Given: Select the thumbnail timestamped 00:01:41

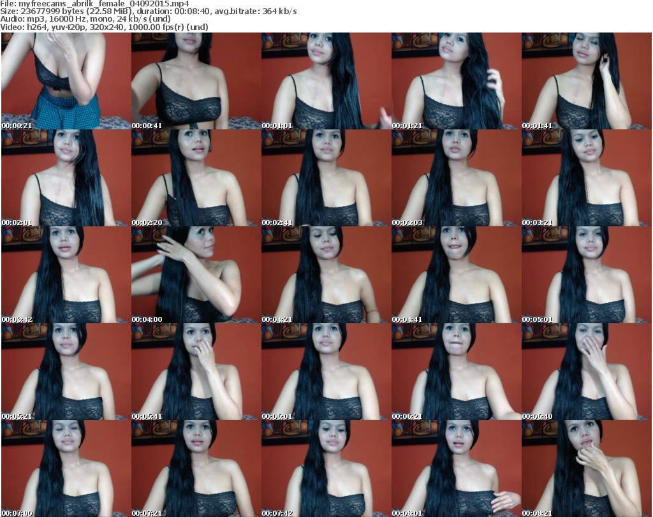Looking at the screenshot, I should point(587,81).
